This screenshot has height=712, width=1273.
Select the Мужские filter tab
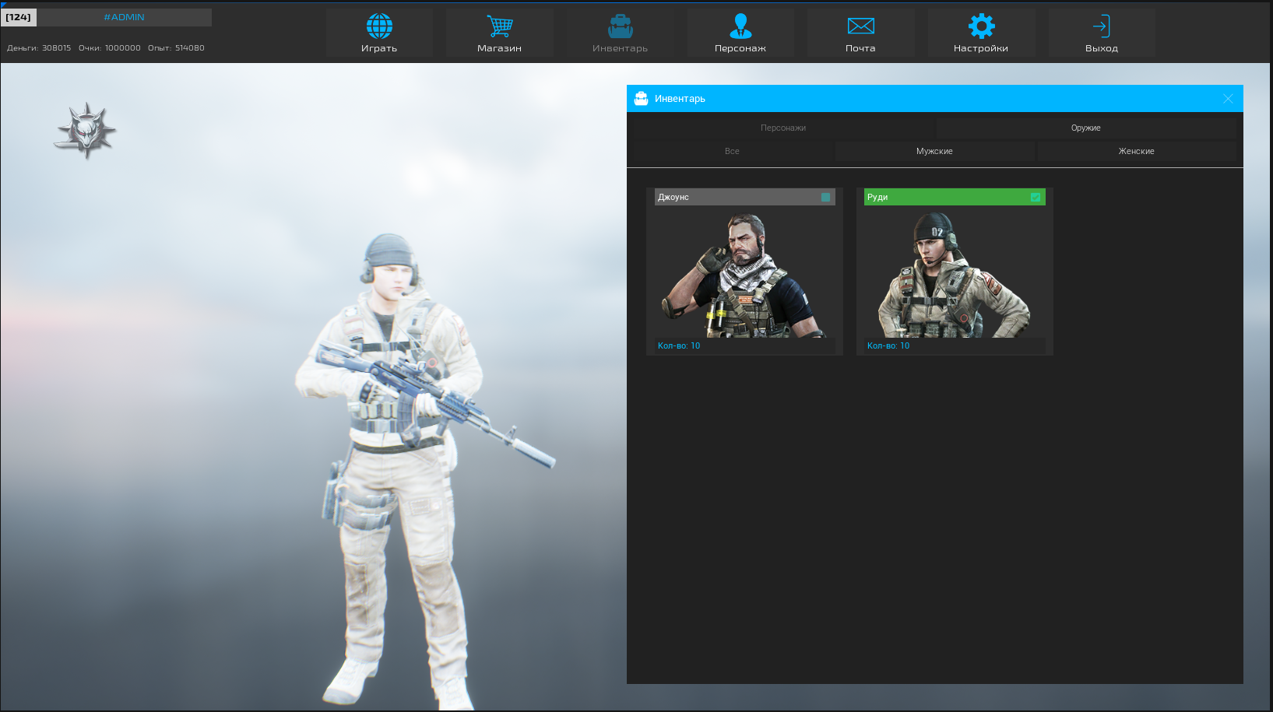point(934,151)
